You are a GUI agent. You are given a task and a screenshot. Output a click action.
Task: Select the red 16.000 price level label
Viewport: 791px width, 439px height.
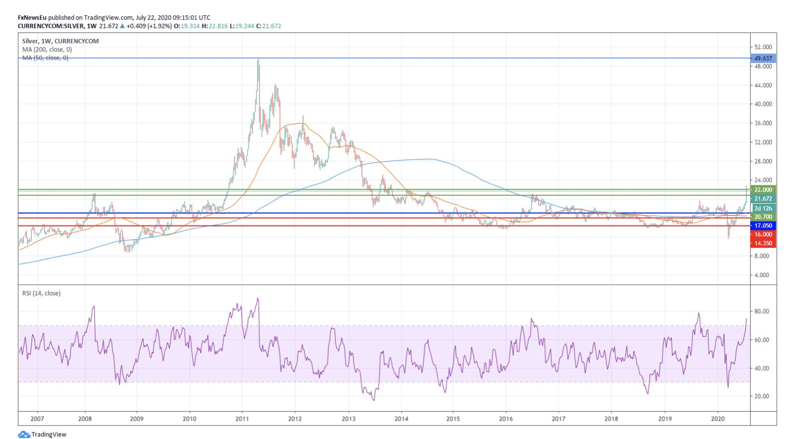pyautogui.click(x=763, y=234)
